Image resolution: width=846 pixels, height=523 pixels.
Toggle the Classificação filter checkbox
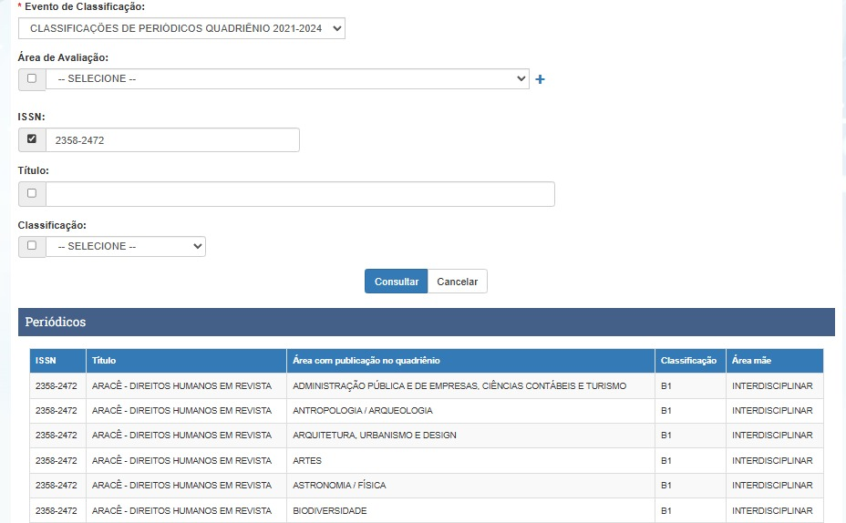tap(32, 246)
